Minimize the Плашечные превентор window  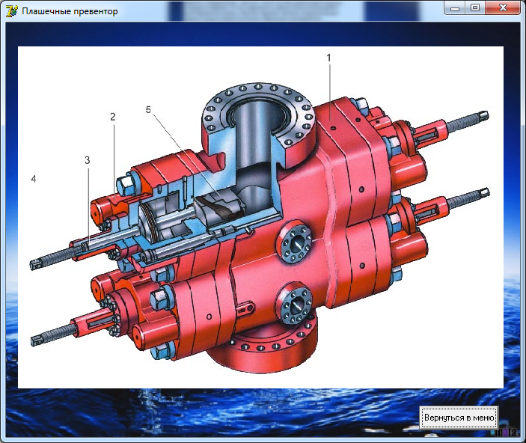coord(455,8)
